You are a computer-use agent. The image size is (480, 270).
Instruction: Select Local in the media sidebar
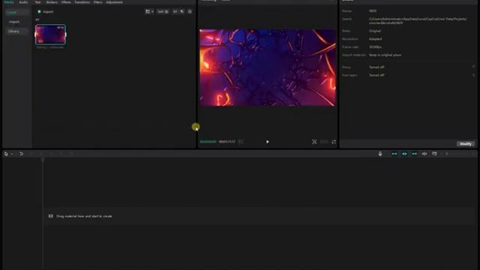(18, 12)
